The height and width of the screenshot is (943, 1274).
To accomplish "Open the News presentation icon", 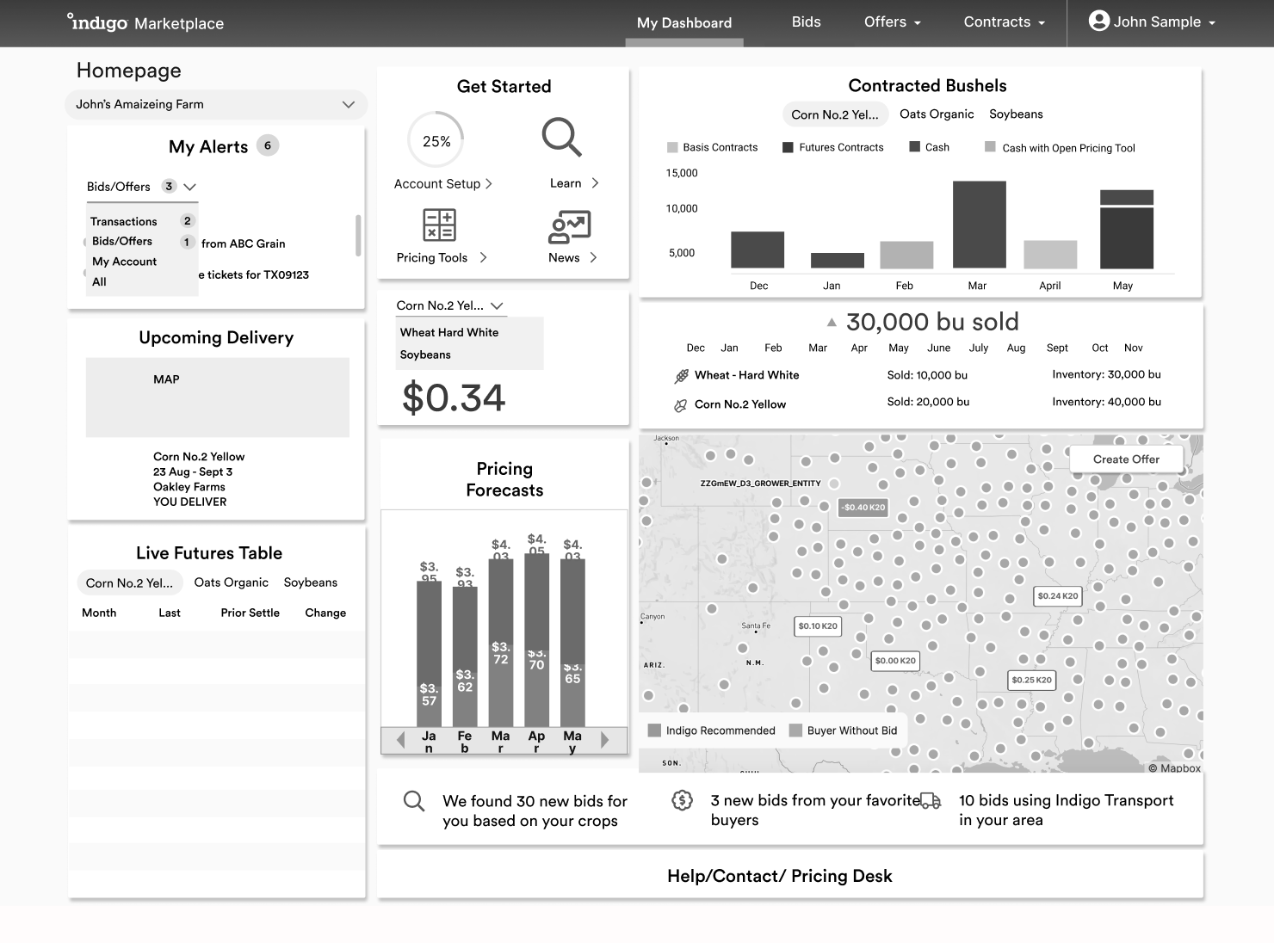I will [569, 226].
